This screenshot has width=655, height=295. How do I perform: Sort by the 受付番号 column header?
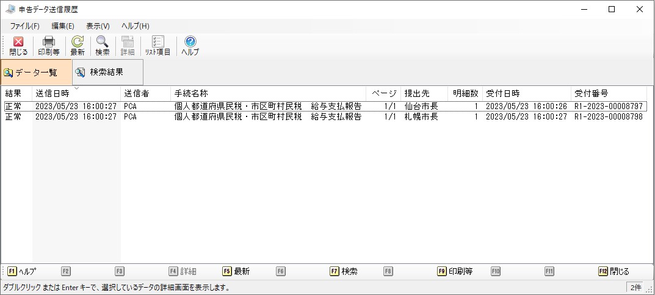tap(608, 93)
